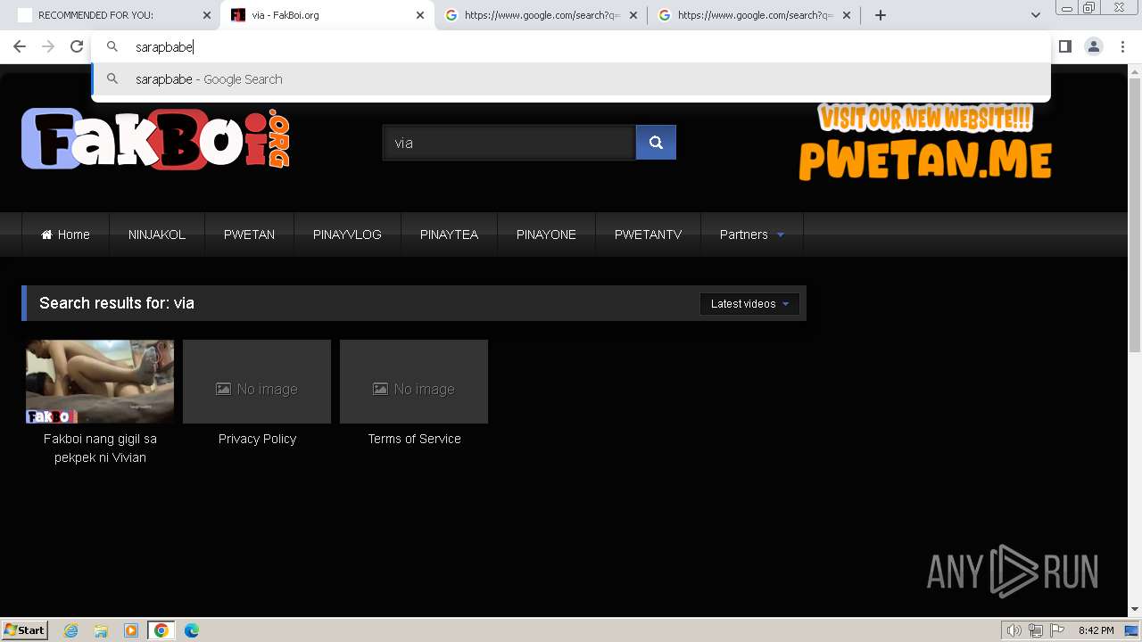Click the FakBoi site logo
Image resolution: width=1142 pixels, height=642 pixels.
pyautogui.click(x=155, y=139)
